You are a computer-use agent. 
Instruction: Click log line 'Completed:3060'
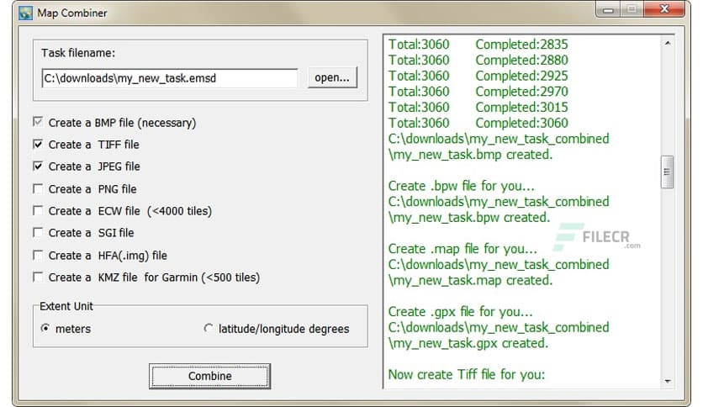click(521, 123)
